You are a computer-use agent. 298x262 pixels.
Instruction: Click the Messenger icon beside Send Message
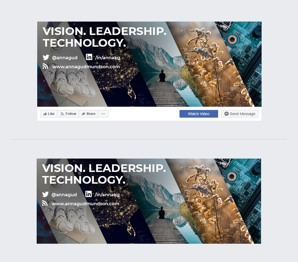[227, 114]
